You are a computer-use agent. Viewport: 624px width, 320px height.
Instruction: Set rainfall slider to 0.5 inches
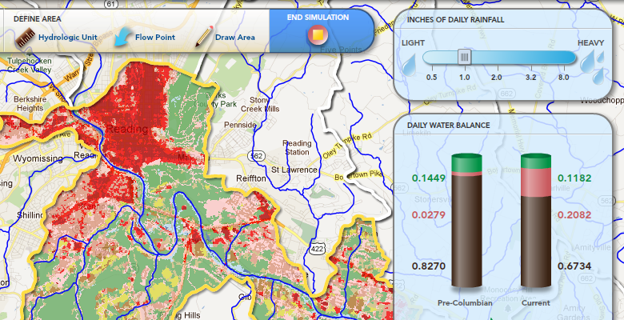[431, 78]
